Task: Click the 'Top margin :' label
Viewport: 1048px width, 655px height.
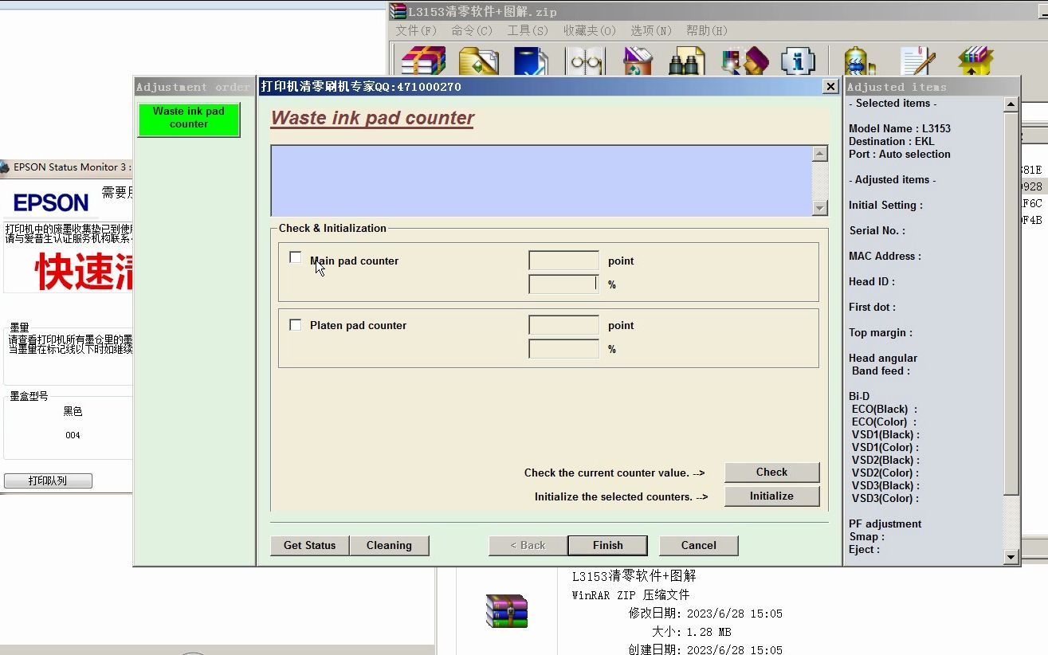Action: pos(881,332)
